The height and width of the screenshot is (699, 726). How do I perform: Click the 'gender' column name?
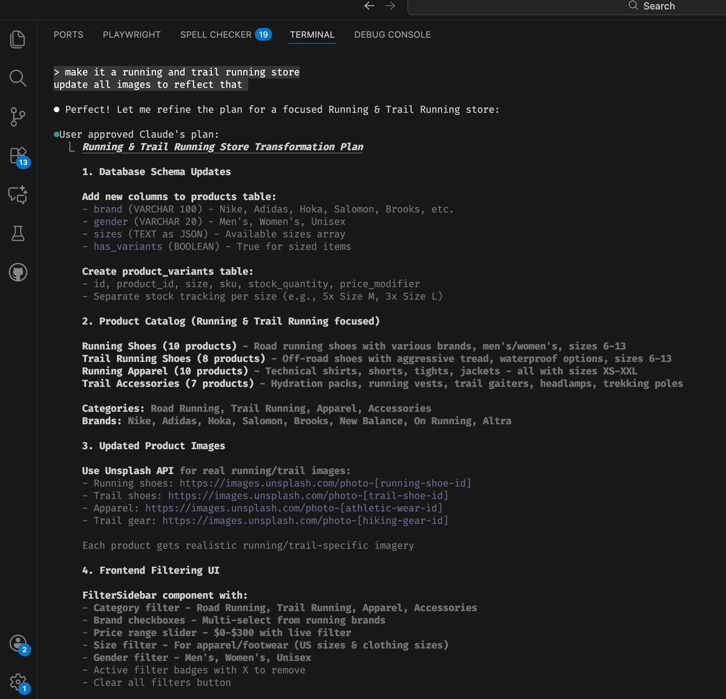[x=111, y=222]
